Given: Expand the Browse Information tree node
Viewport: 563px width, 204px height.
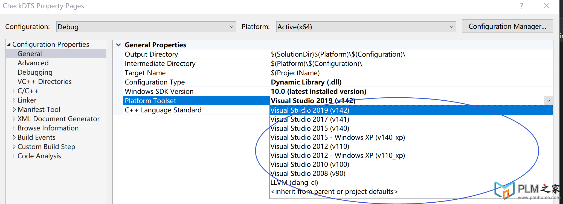Looking at the screenshot, I should click(x=14, y=128).
